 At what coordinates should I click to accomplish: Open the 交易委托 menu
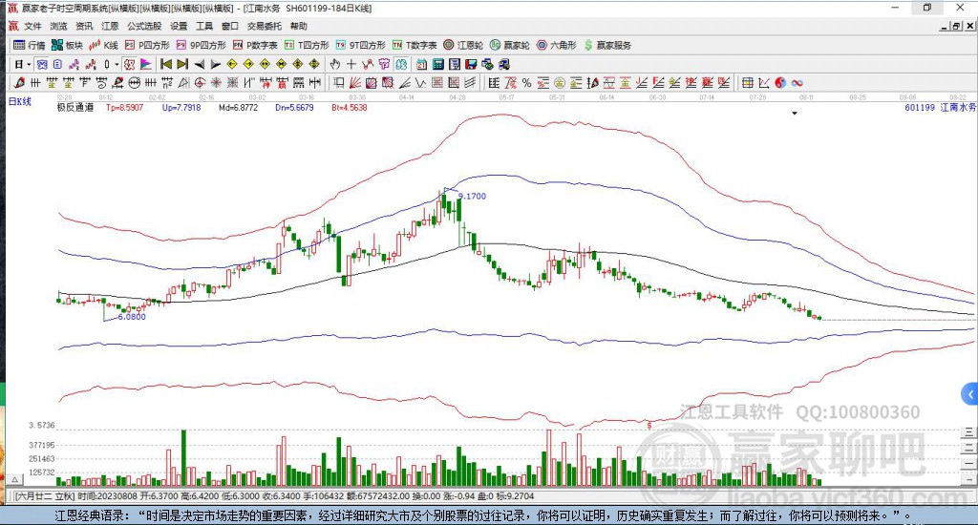[265, 26]
